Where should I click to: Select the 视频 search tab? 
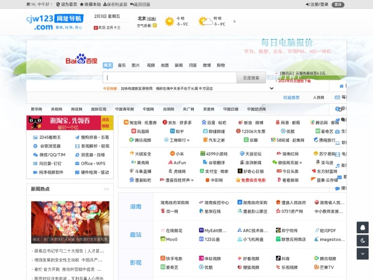point(151,65)
